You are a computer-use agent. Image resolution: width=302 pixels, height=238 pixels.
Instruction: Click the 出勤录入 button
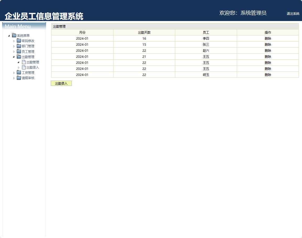point(61,83)
